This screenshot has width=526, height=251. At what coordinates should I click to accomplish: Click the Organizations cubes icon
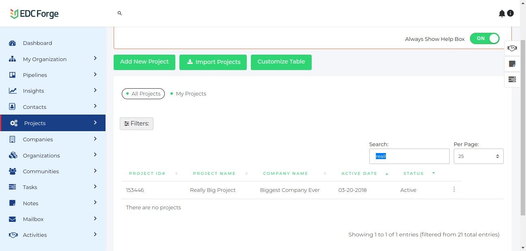coord(13,155)
